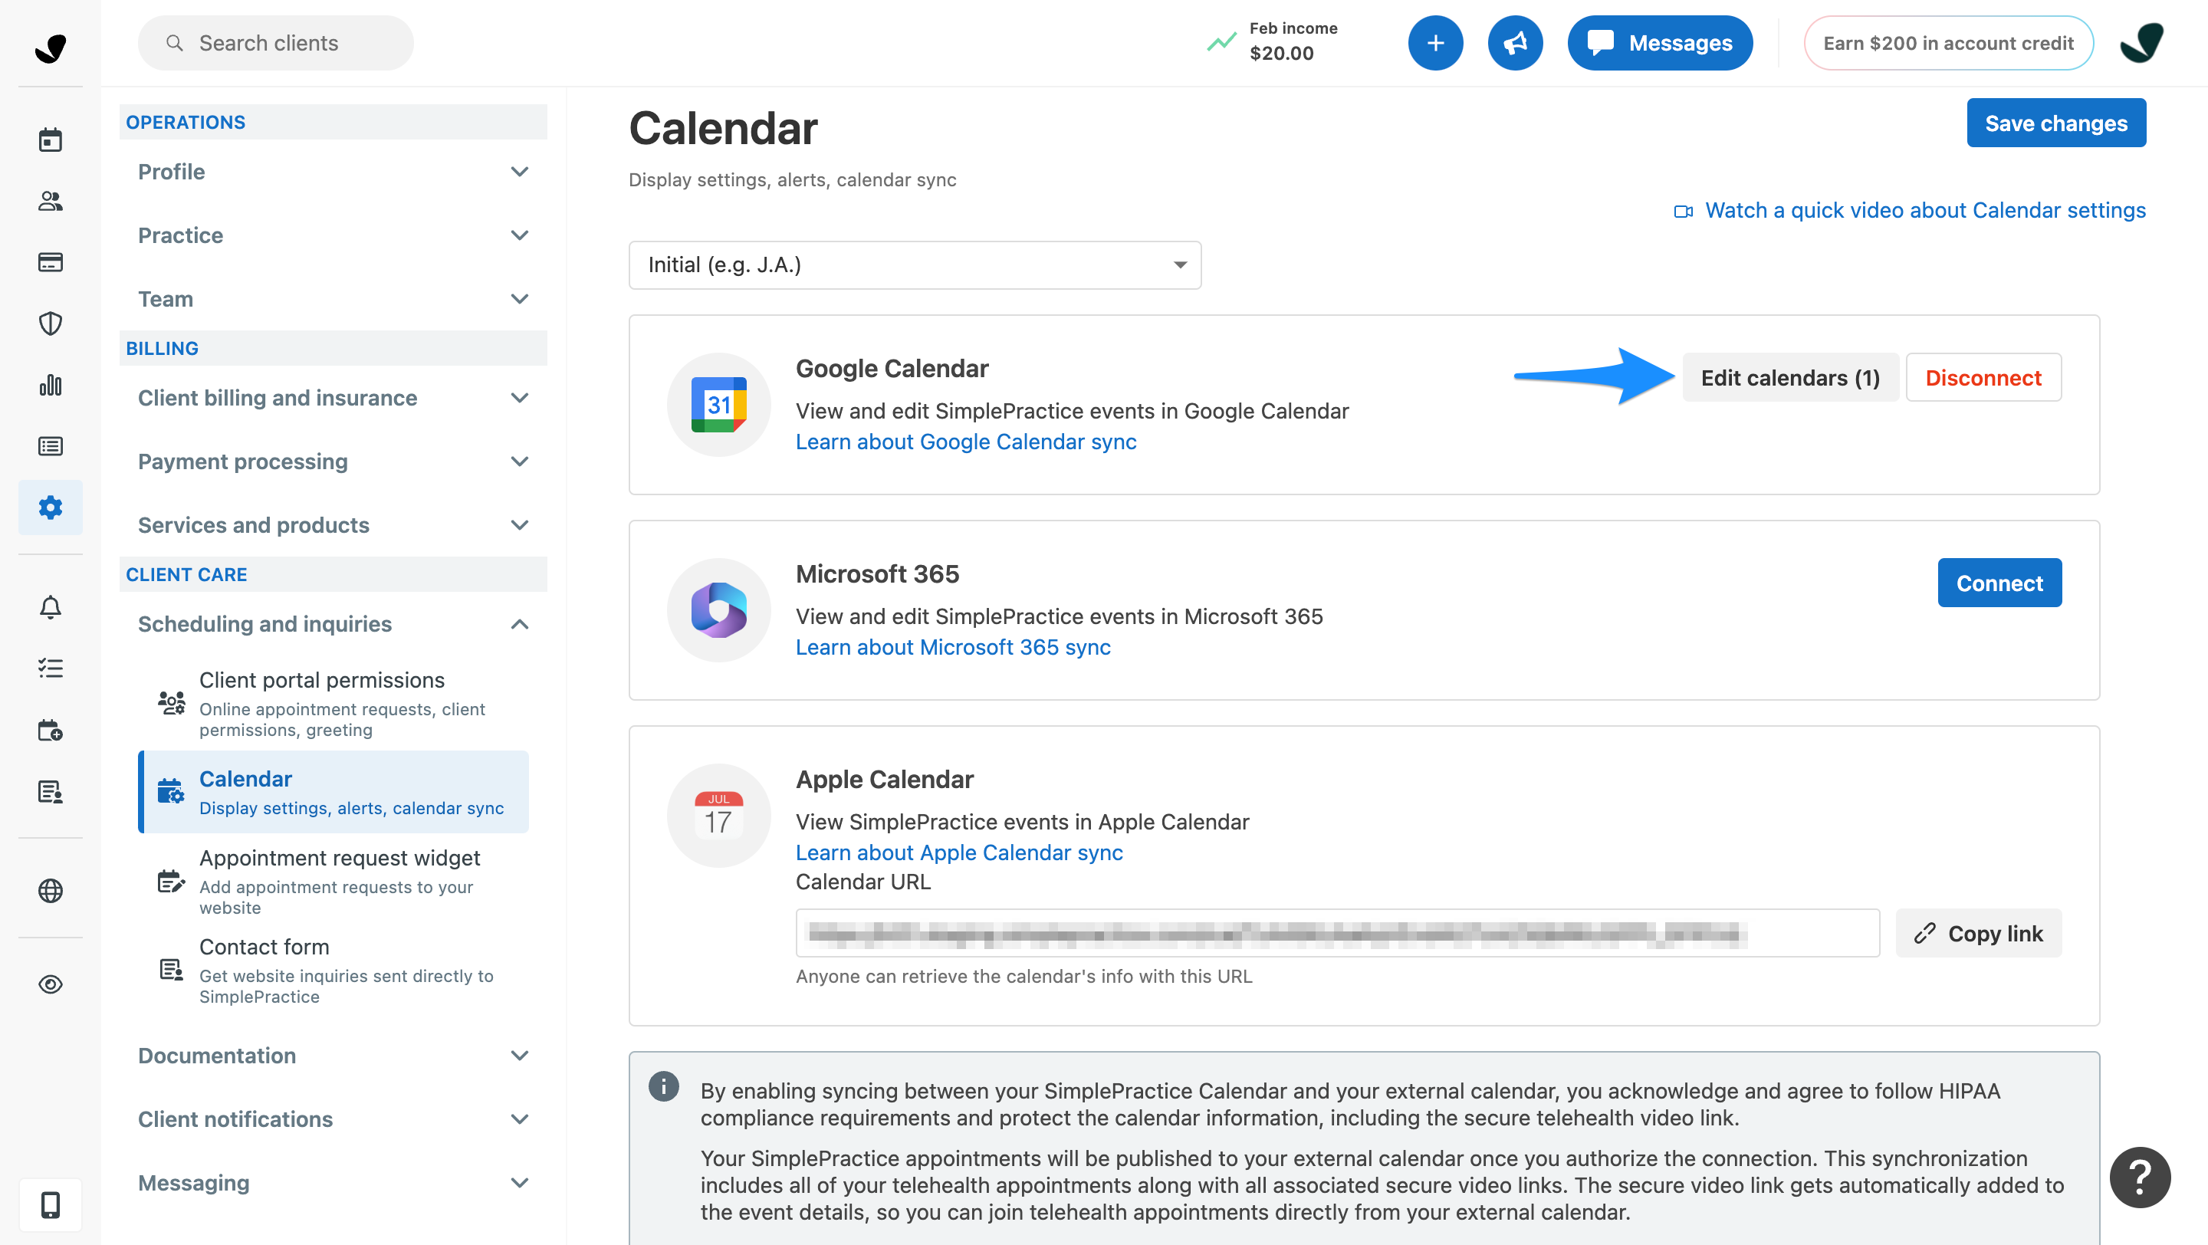Screen dimensions: 2208x1245
Task: Disconnect Google Calendar
Action: point(1983,377)
